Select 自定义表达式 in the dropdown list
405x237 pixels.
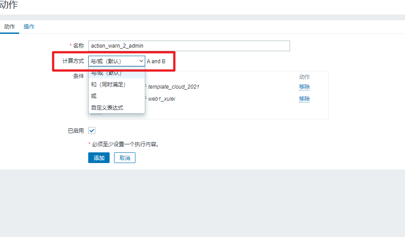tap(107, 107)
